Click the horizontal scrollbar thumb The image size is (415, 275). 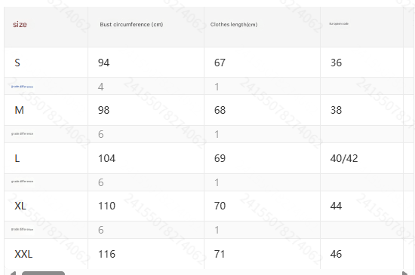tap(43, 273)
